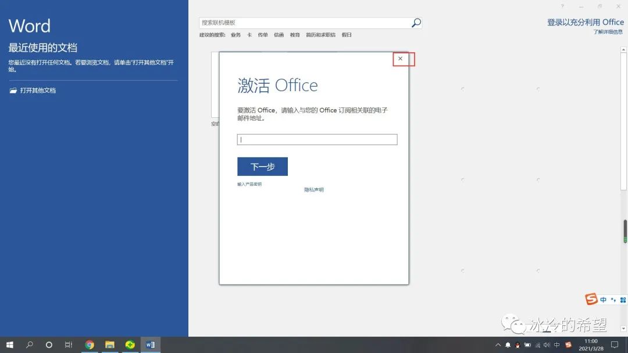
Task: Click the folder icon beside 打开其他文档
Action: 13,91
